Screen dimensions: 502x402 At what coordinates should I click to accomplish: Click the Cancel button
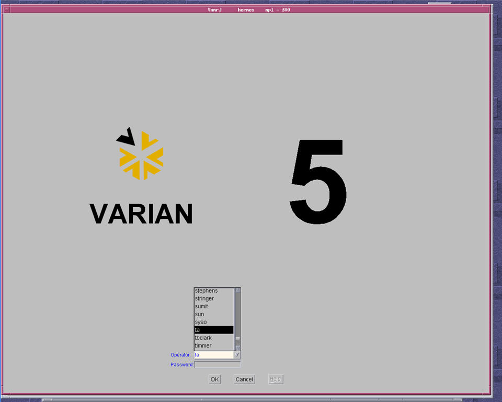coord(244,379)
